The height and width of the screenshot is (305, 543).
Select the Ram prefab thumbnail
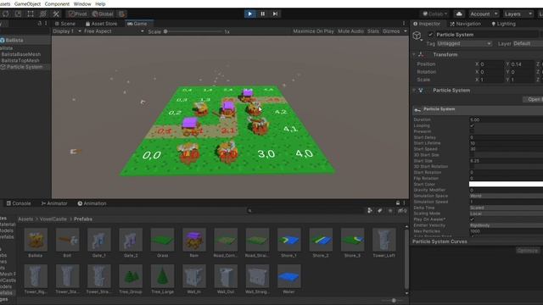[x=194, y=239]
